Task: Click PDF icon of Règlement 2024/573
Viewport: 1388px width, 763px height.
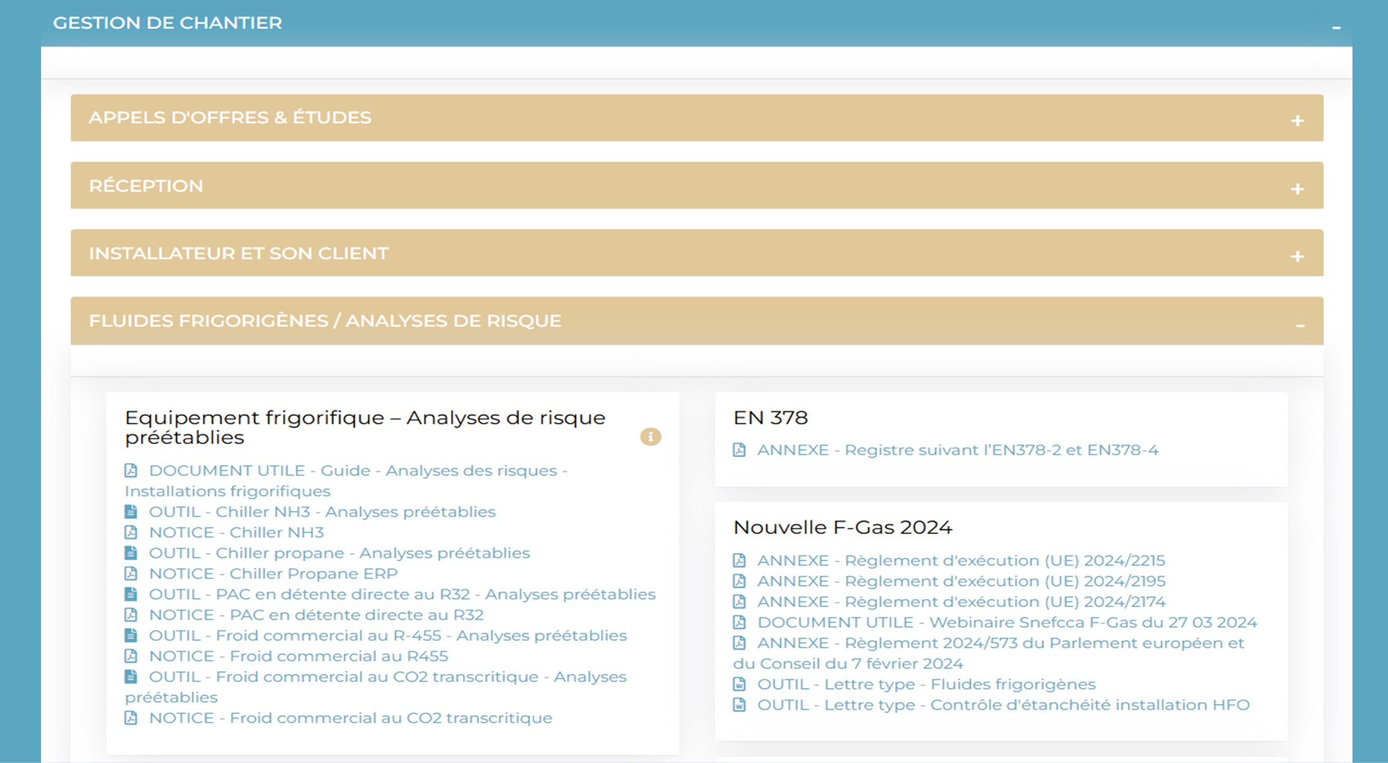Action: (x=739, y=643)
